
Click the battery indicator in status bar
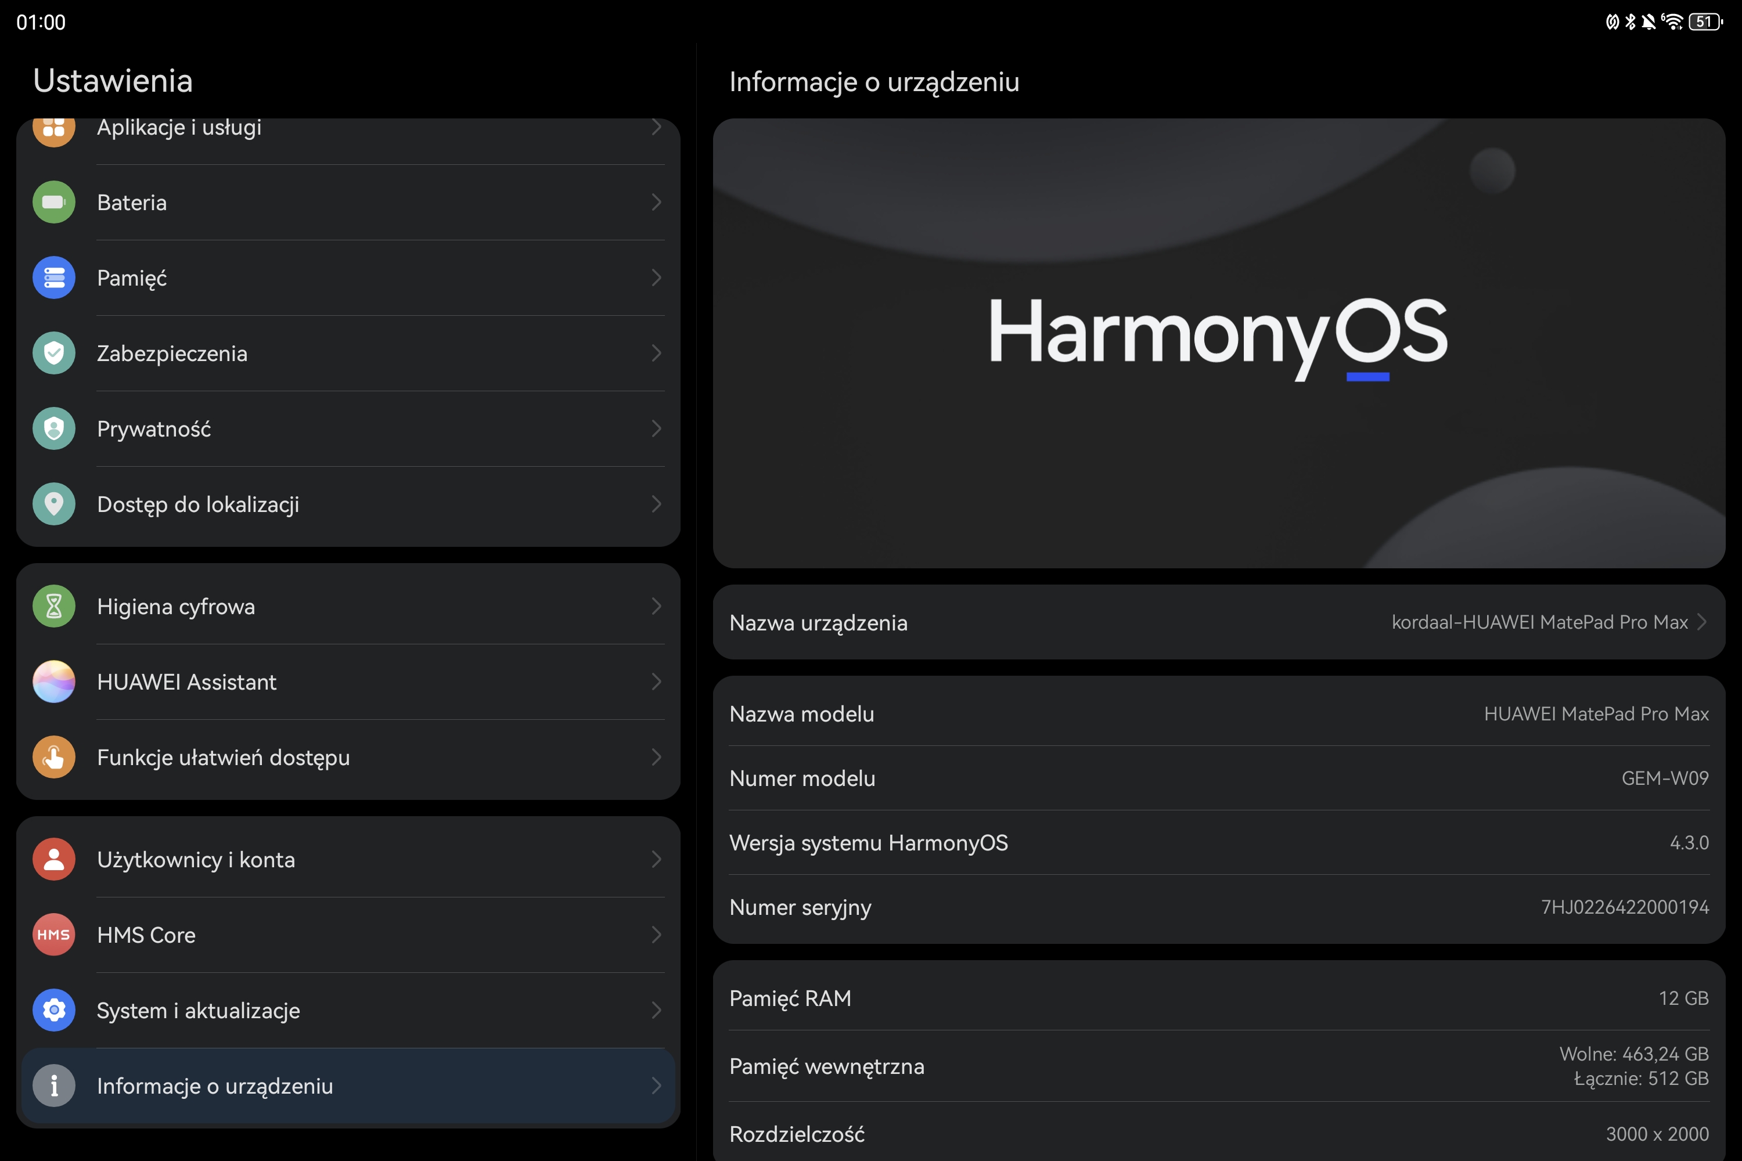pyautogui.click(x=1705, y=21)
